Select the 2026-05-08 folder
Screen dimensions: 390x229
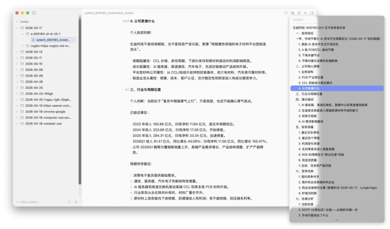(34, 75)
